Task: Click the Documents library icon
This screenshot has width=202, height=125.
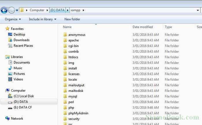Action: point(10,62)
